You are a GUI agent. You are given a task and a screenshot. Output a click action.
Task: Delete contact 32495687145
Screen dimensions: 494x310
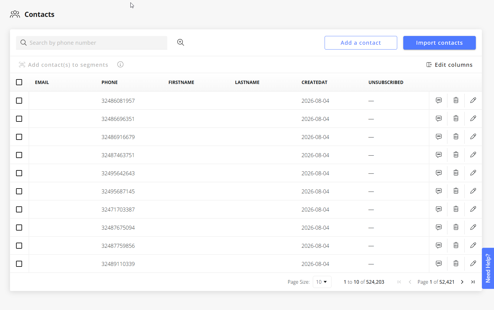point(456,191)
